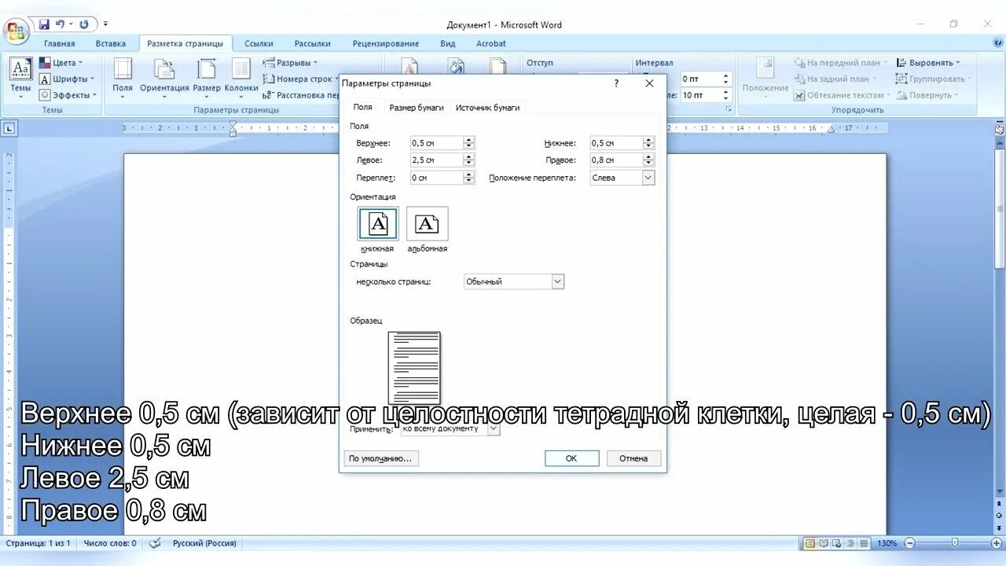Switch to the Главная ribbon tab
The height and width of the screenshot is (566, 1006).
[x=60, y=44]
